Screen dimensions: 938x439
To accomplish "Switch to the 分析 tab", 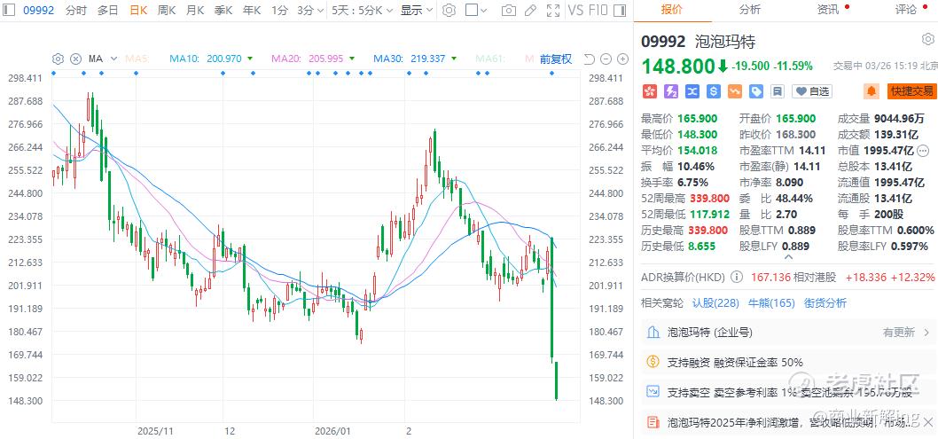I will 749,10.
